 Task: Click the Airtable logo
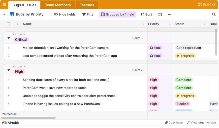(11, 122)
